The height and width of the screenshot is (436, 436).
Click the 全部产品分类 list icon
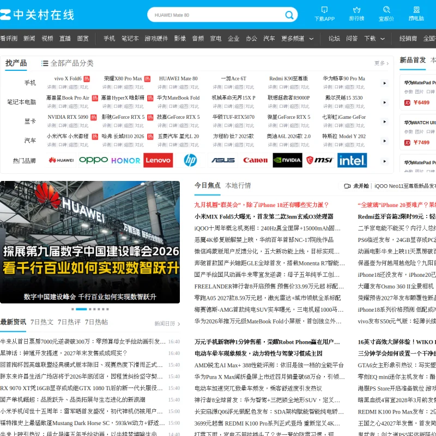click(45, 63)
